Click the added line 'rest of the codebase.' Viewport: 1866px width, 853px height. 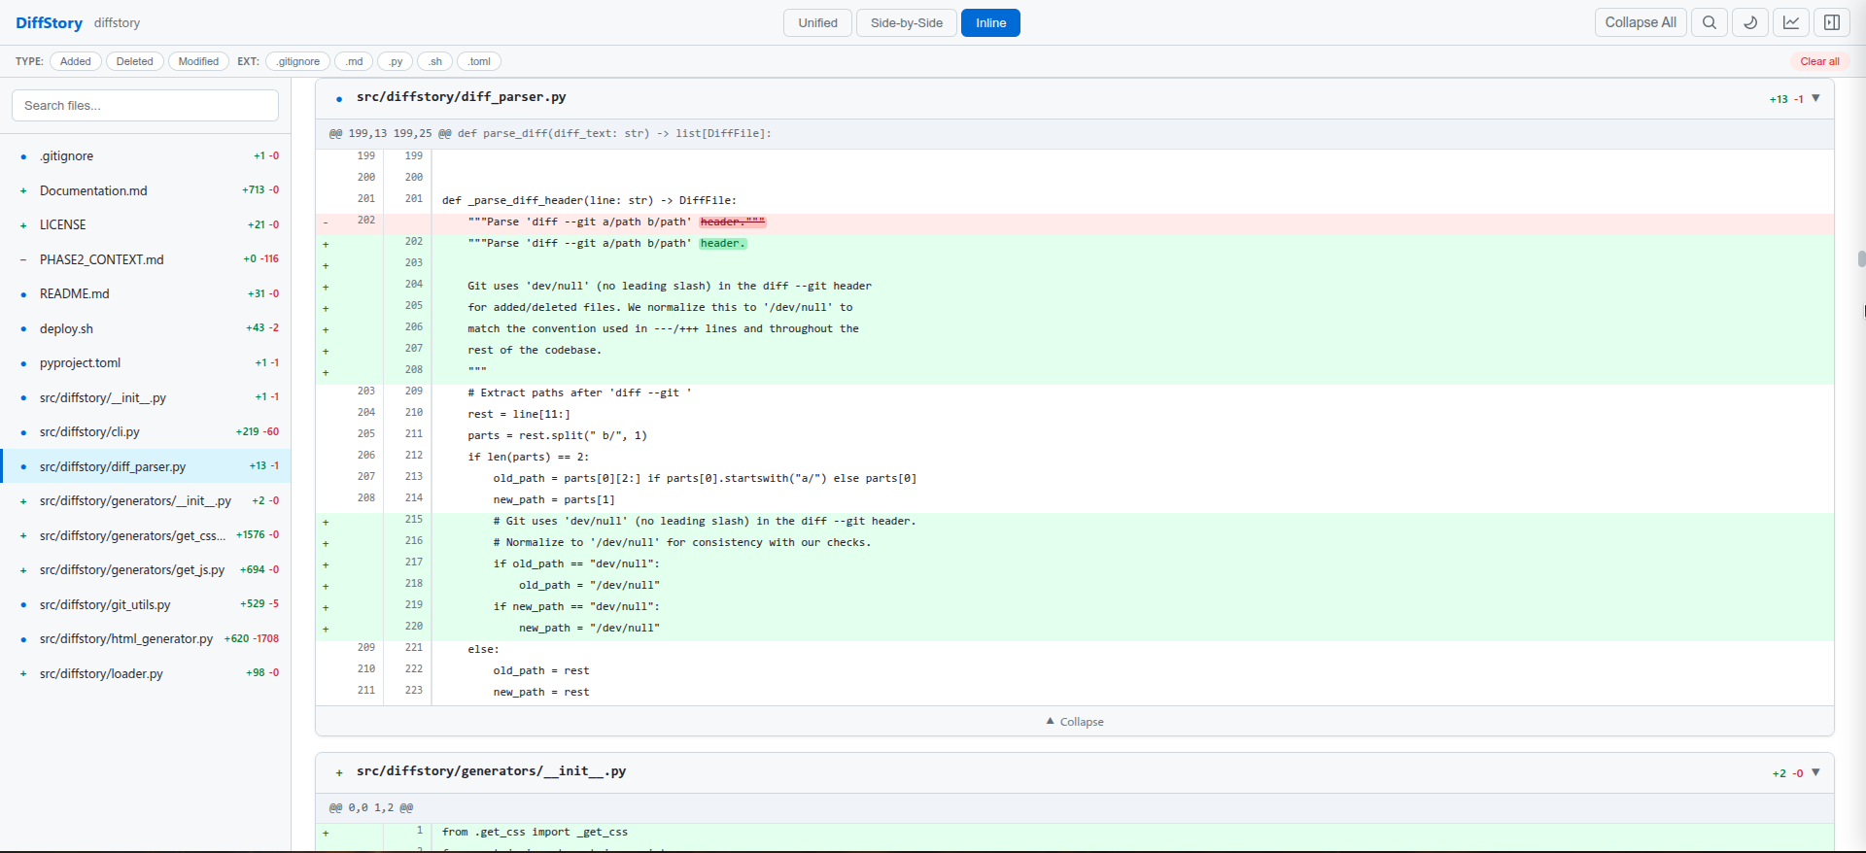pos(1074,351)
